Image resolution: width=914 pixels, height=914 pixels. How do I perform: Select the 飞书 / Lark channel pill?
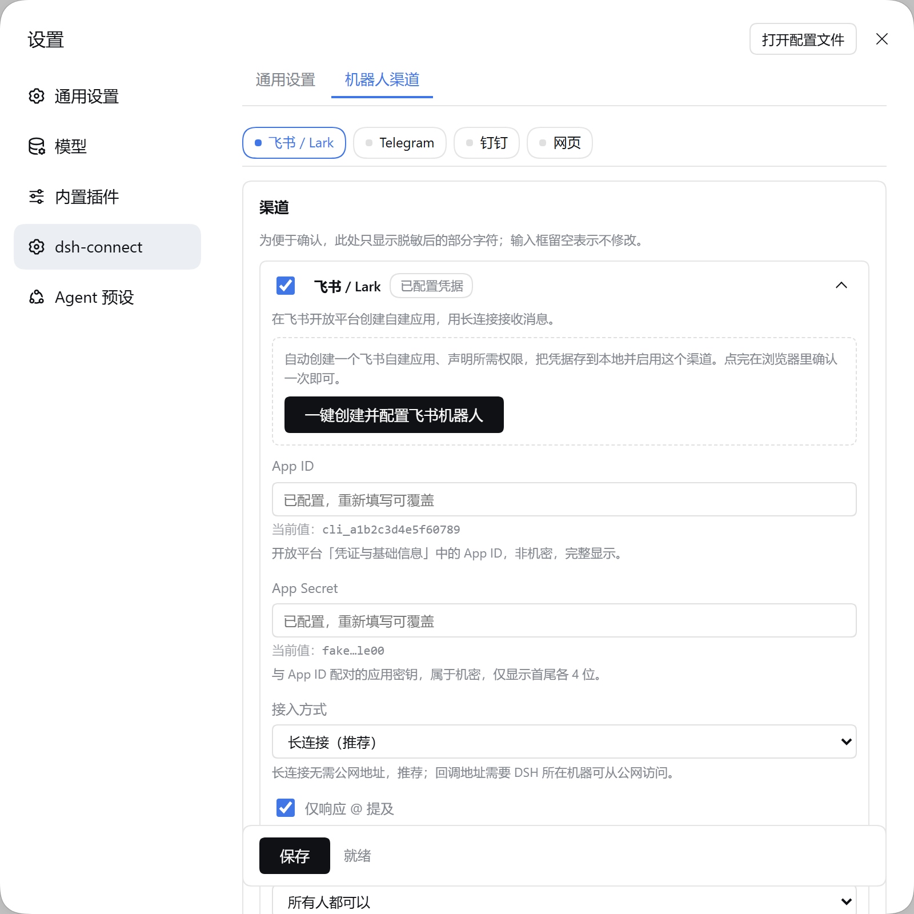point(294,143)
